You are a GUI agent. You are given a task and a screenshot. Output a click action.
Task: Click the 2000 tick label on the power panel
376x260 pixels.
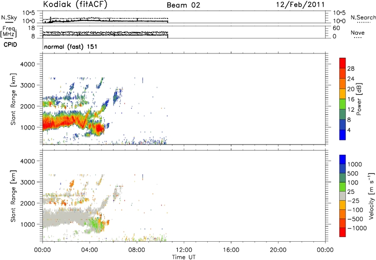pyautogui.click(x=28, y=106)
